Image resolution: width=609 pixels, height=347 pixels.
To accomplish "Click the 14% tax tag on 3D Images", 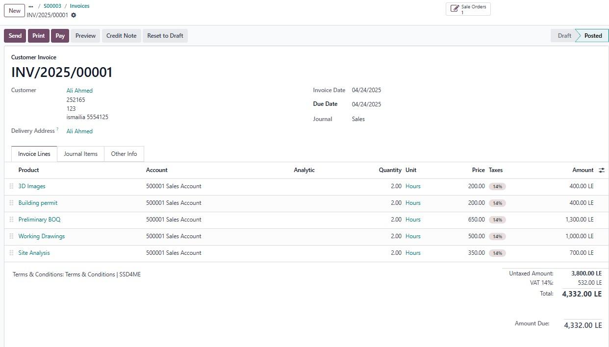I will pos(497,187).
